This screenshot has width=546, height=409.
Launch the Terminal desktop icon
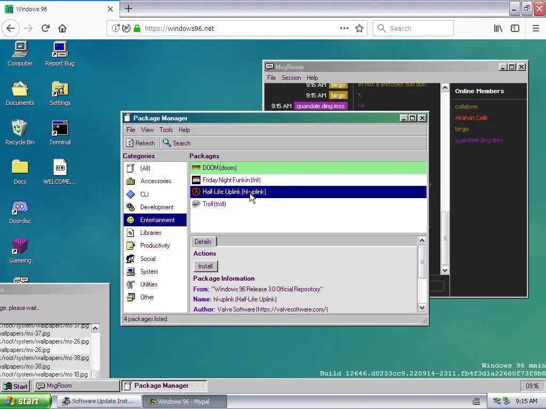60,133
